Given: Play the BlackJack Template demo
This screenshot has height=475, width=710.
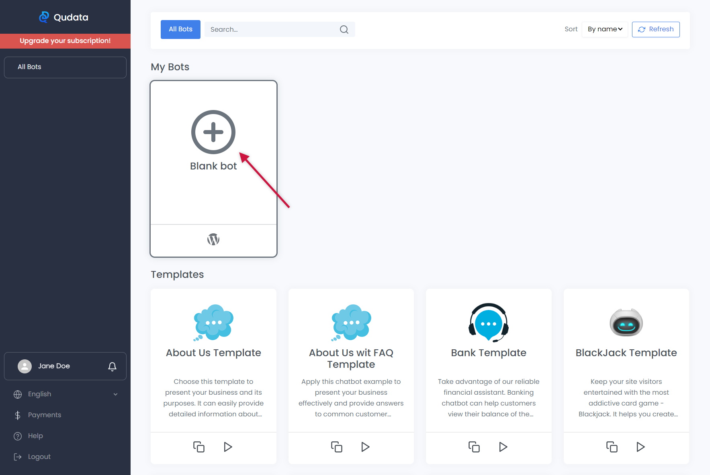Looking at the screenshot, I should tap(640, 447).
